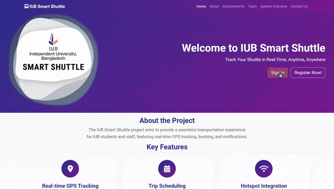Click the Sign In button
This screenshot has width=334, height=190.
(x=278, y=73)
